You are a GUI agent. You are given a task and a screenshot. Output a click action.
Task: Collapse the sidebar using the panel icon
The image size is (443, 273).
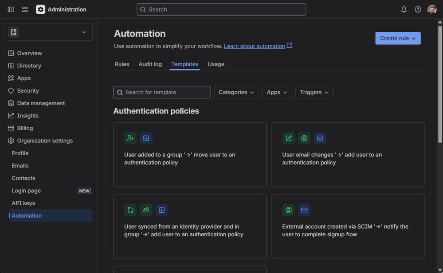(x=11, y=9)
